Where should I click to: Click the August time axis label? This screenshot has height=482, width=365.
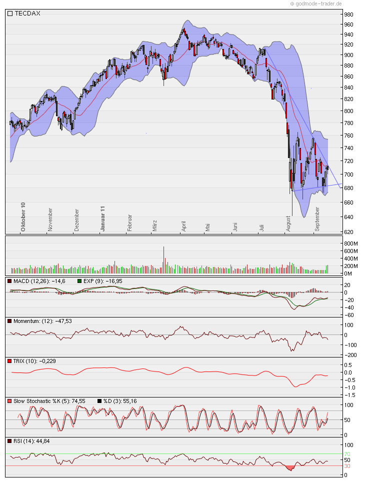(x=288, y=223)
